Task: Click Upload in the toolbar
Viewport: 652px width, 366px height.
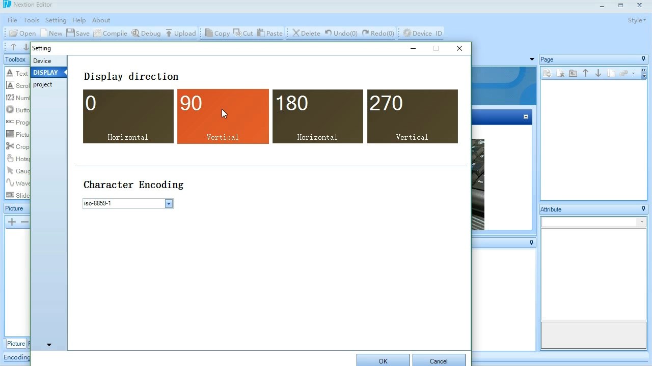Action: [180, 33]
